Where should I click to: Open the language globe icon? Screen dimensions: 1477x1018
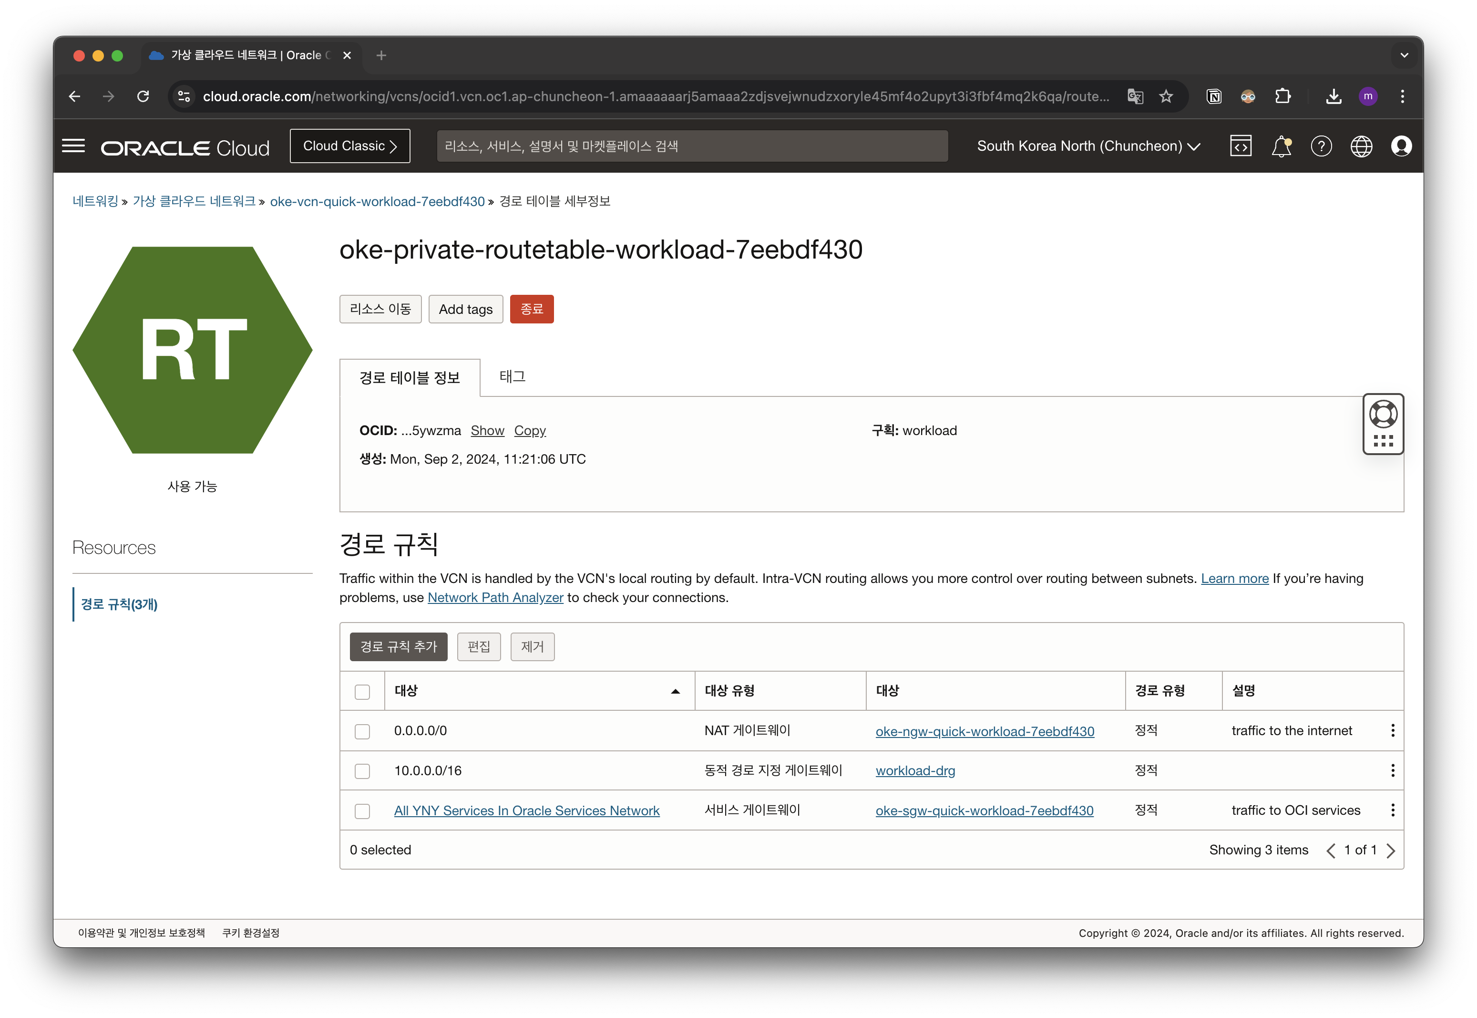pyautogui.click(x=1361, y=146)
